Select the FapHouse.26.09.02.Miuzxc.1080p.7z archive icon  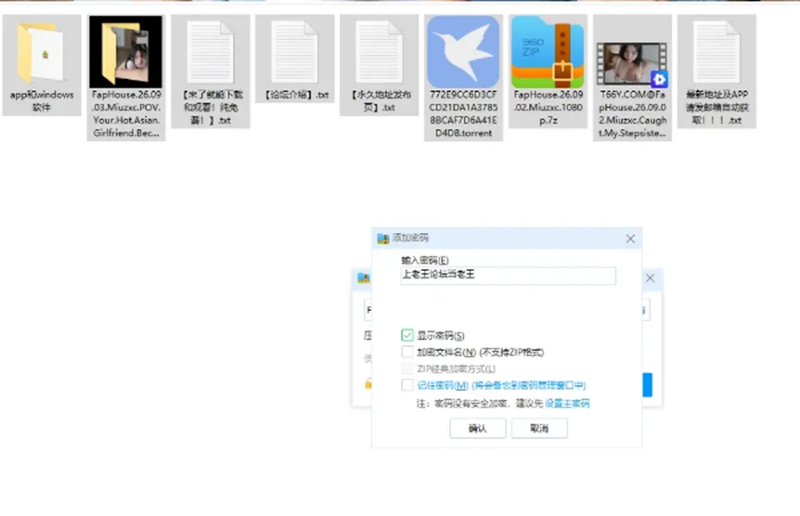point(548,52)
